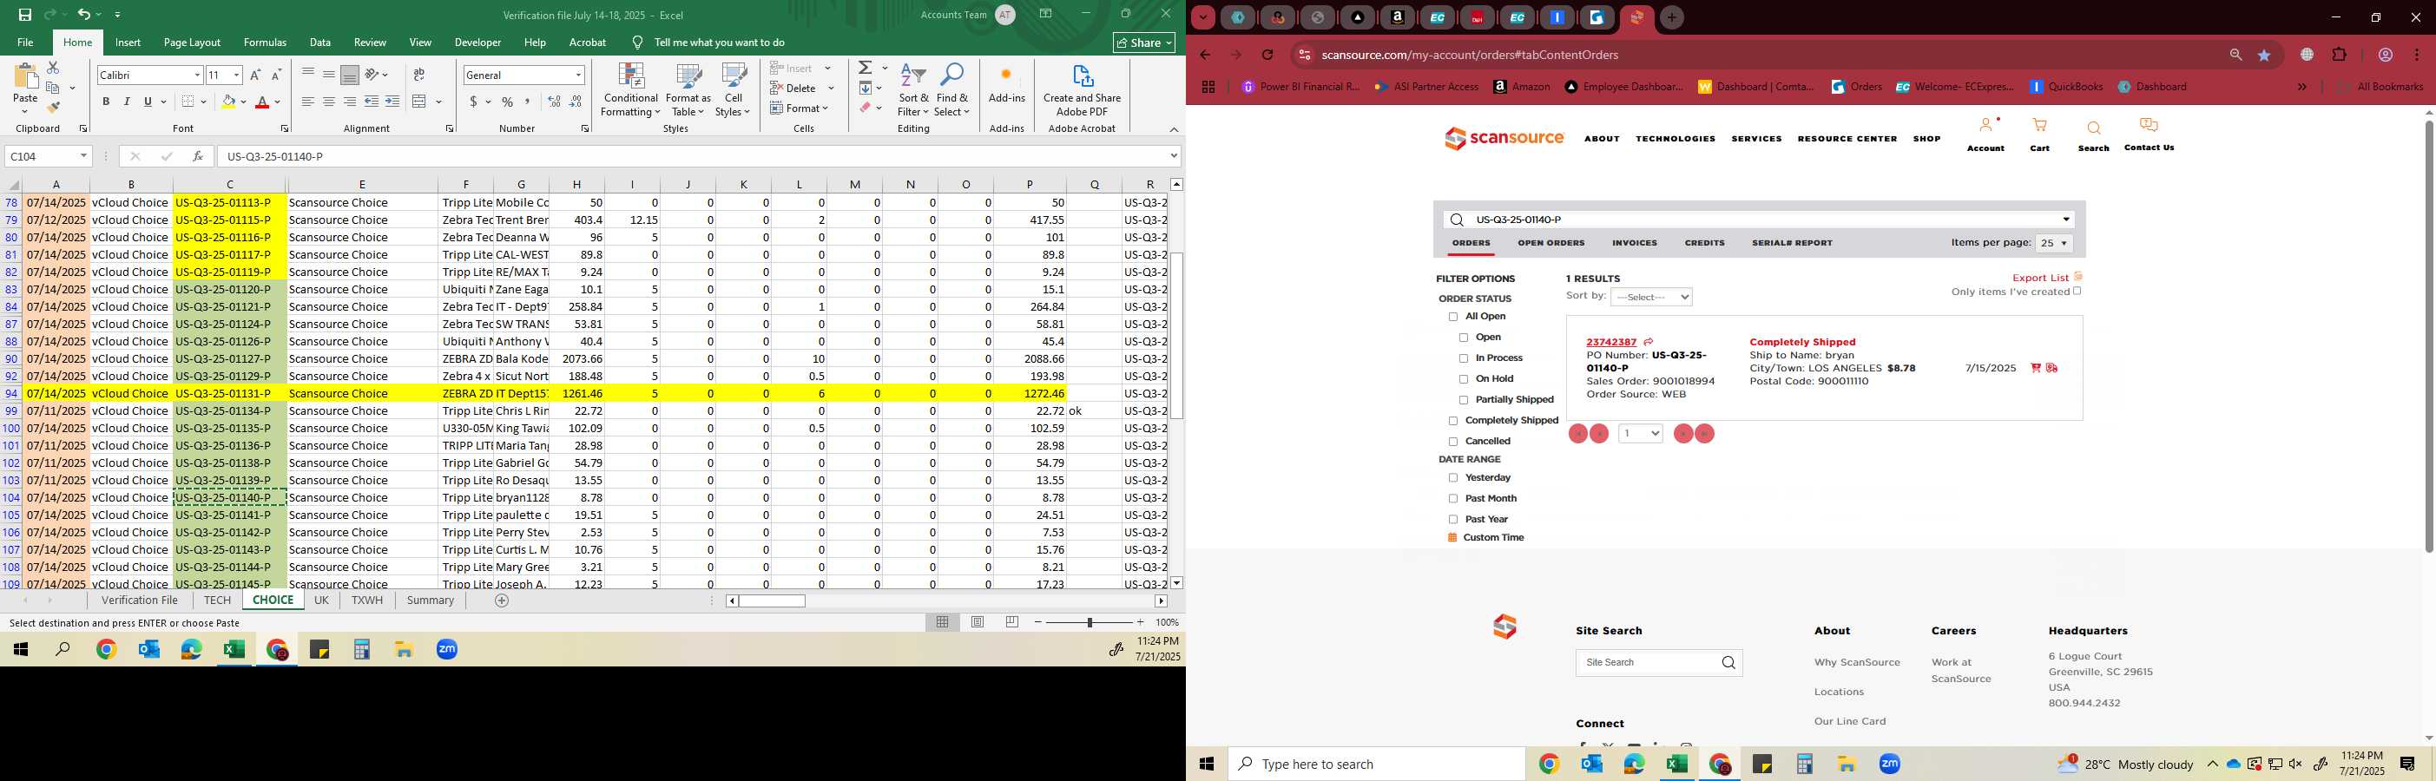Bookmark this page with the star icon
Image resolution: width=2436 pixels, height=781 pixels.
coord(2265,55)
